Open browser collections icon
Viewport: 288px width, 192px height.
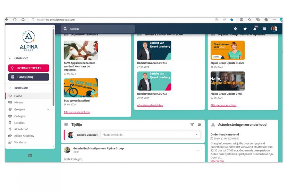[258, 20]
